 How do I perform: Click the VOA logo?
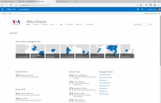[16, 22]
